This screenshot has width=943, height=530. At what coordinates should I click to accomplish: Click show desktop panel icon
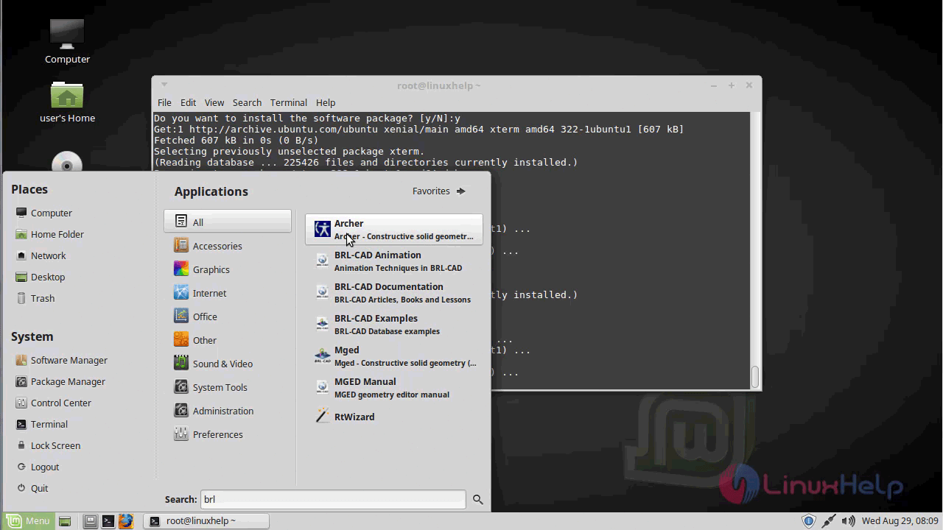click(x=65, y=521)
